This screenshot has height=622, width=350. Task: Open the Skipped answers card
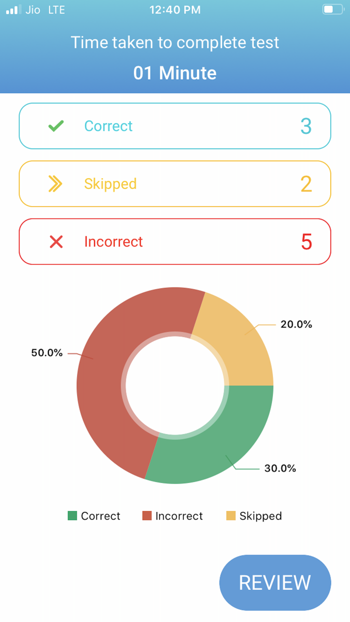click(175, 184)
